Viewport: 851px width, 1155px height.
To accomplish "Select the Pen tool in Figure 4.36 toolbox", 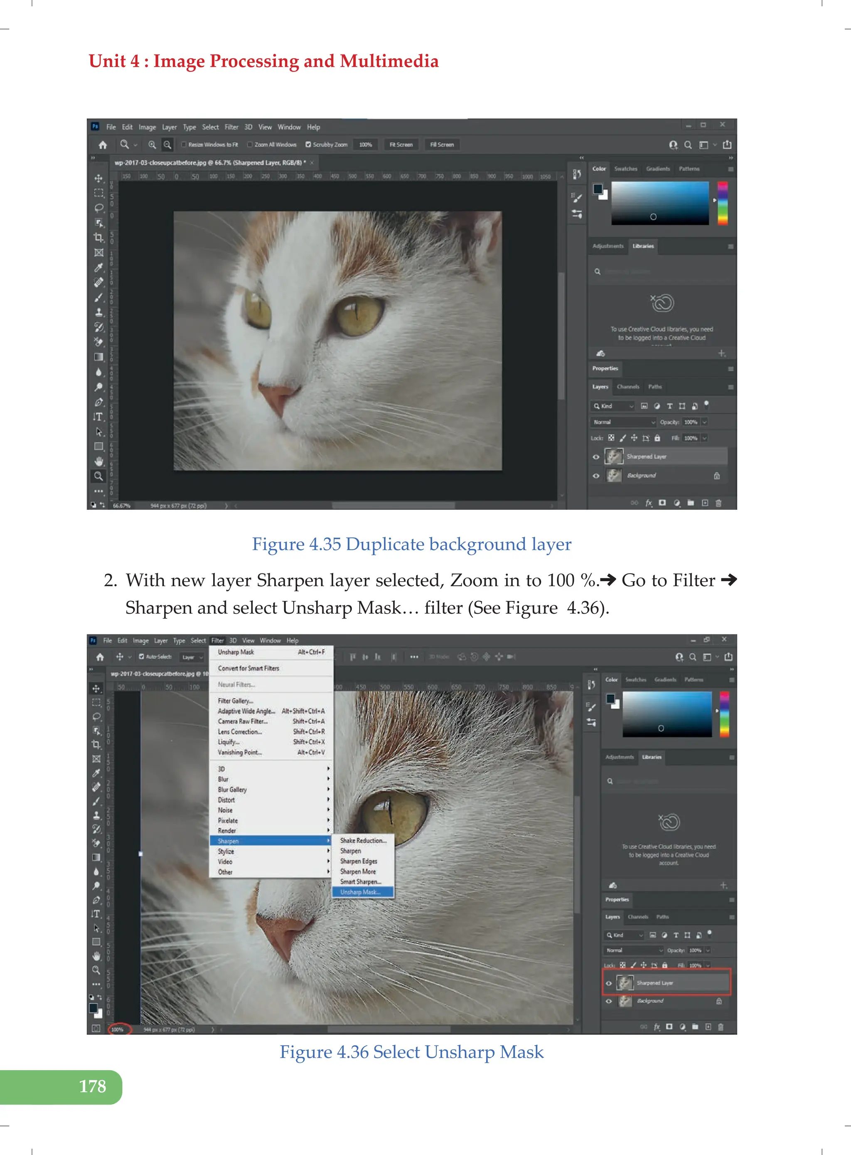I will coord(96,900).
